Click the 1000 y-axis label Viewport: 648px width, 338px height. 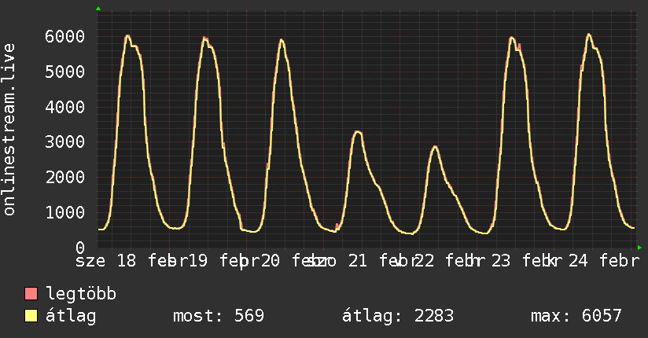click(65, 213)
